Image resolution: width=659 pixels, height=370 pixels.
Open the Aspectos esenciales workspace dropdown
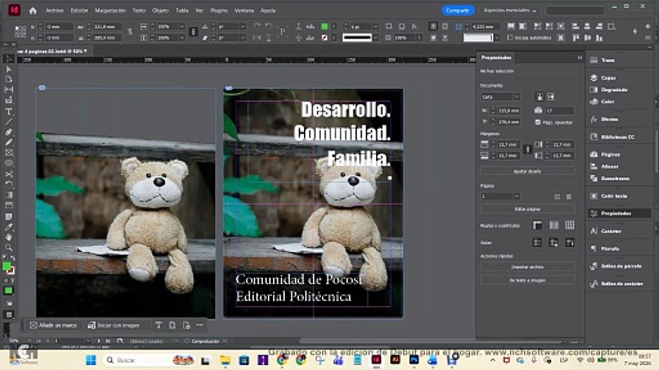pos(510,10)
